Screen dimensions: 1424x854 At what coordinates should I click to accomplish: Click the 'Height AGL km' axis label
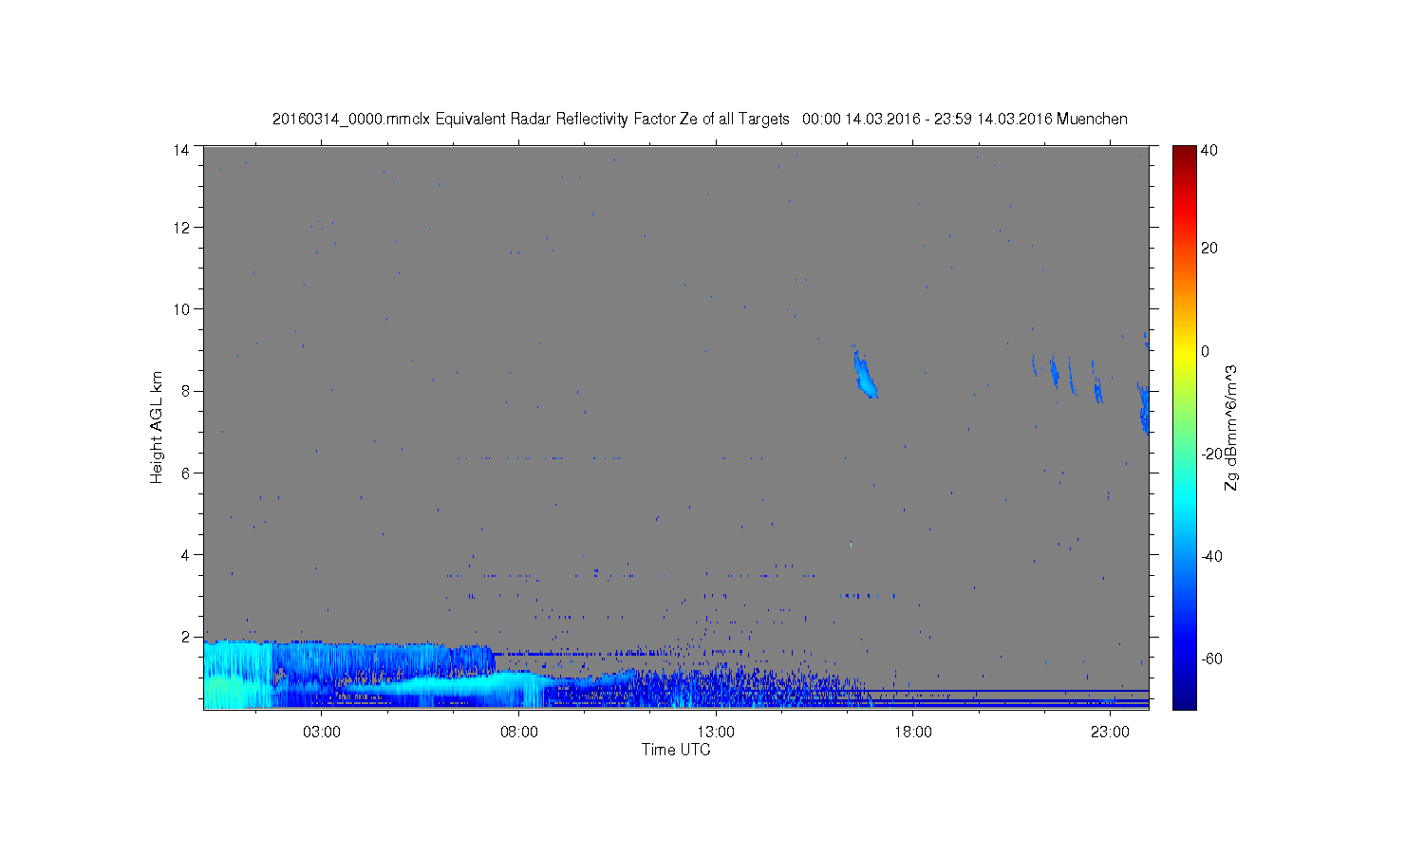click(157, 427)
